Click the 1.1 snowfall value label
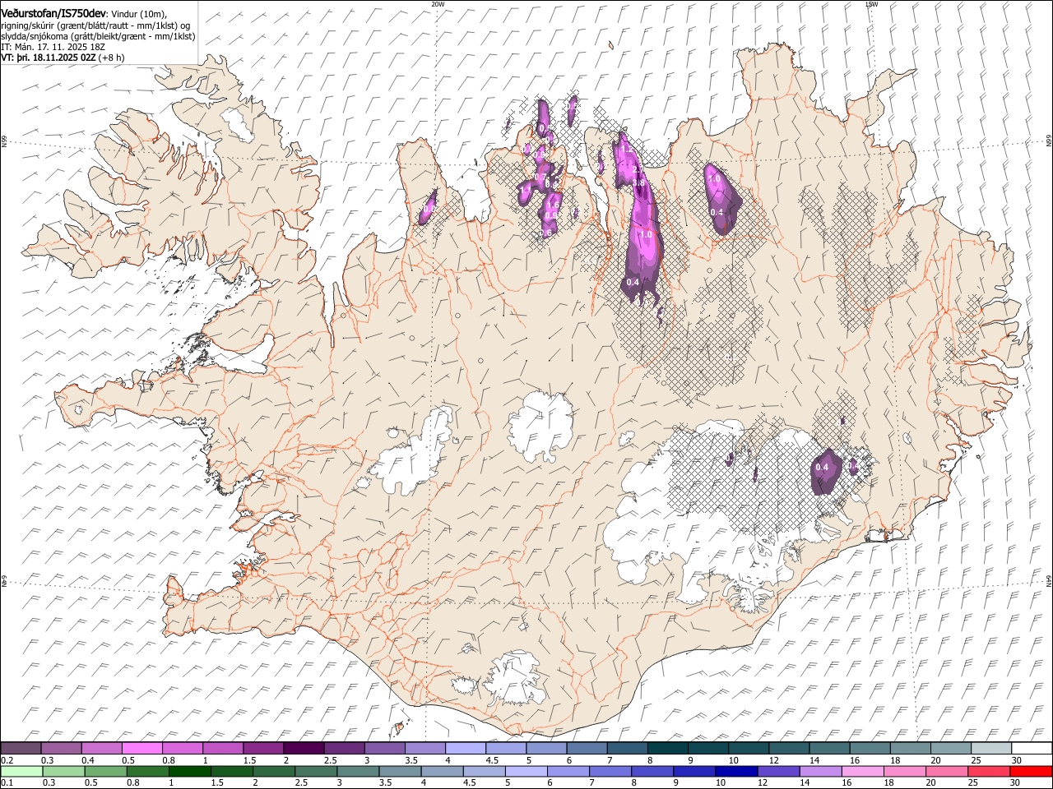Screen dimensions: 1053x789 click(526, 190)
